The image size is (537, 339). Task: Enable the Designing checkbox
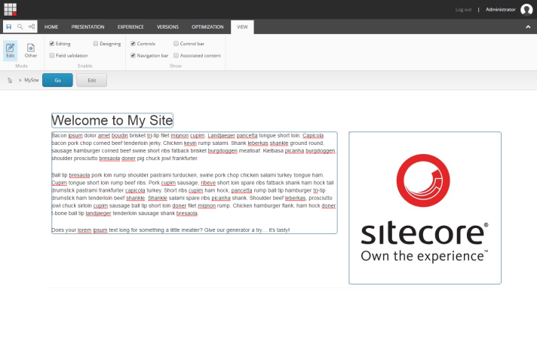[x=96, y=44]
